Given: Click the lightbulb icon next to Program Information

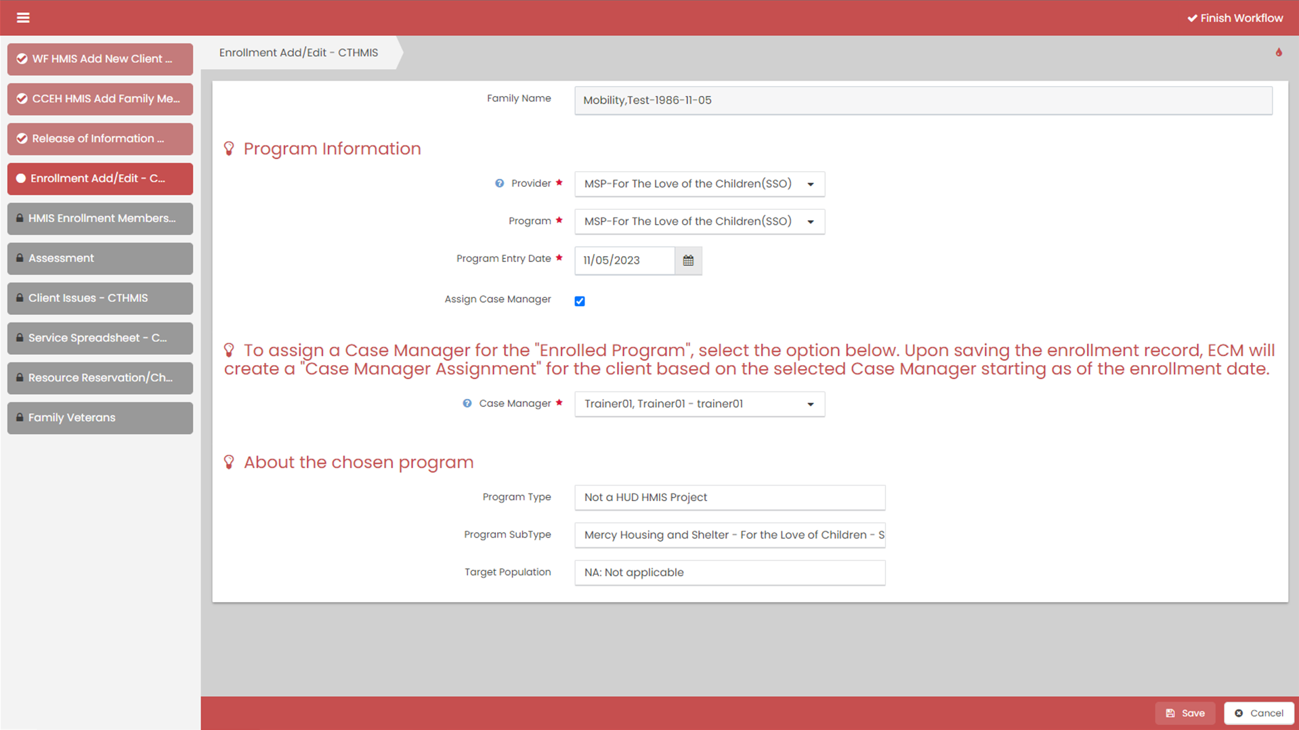Looking at the screenshot, I should tap(229, 149).
